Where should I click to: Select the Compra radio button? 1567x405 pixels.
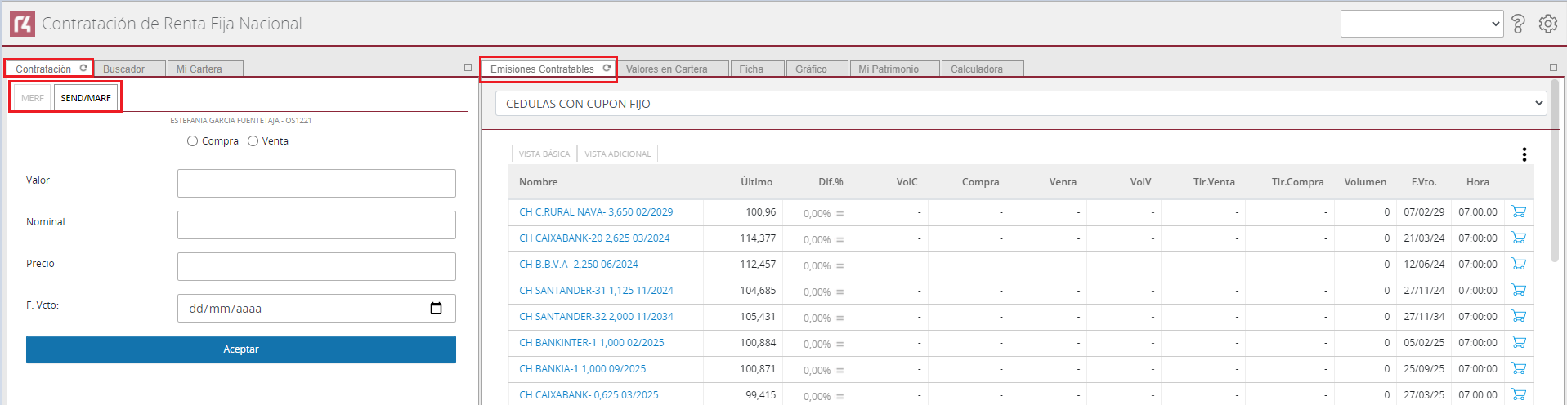click(x=192, y=141)
